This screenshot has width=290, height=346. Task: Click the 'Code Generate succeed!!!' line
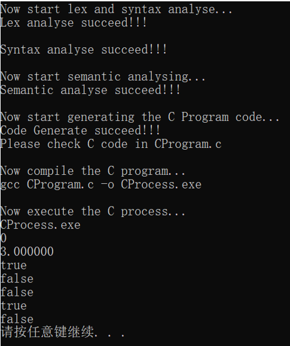pyautogui.click(x=80, y=130)
